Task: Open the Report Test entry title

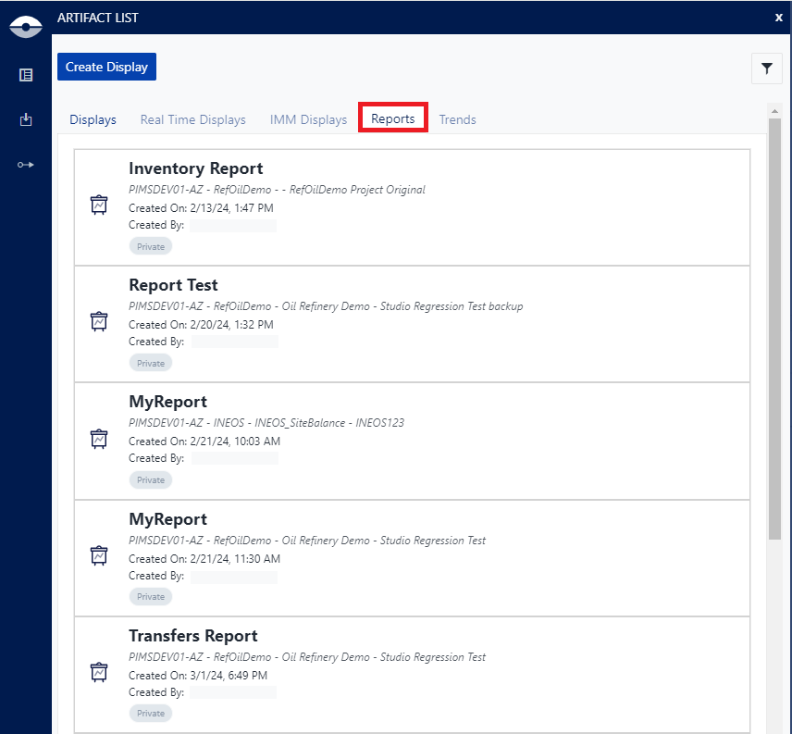Action: pyautogui.click(x=173, y=285)
